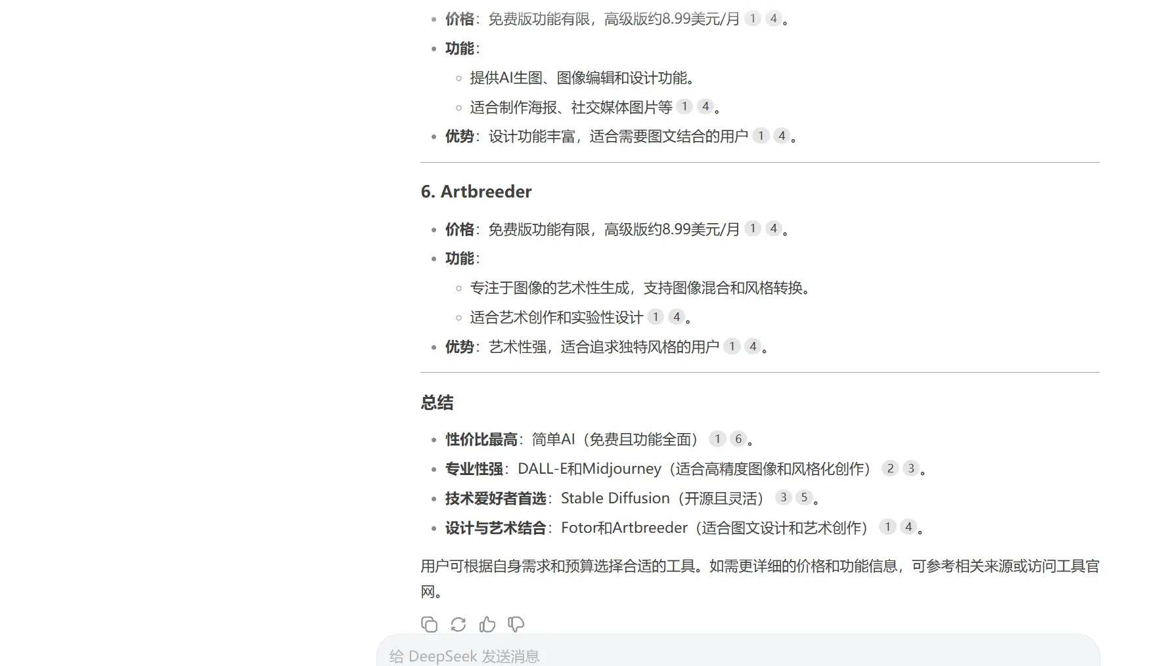This screenshot has width=1162, height=666.
Task: Open citation 1 on Artbreeder price line
Action: point(753,228)
